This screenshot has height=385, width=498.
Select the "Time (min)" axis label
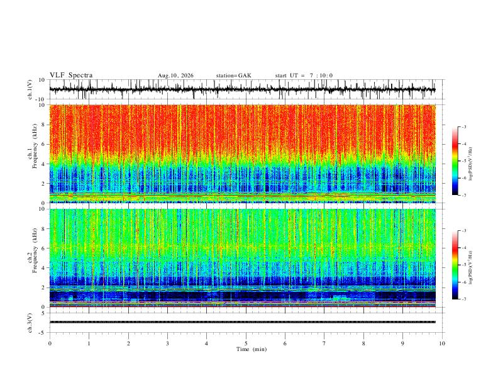[x=252, y=349]
